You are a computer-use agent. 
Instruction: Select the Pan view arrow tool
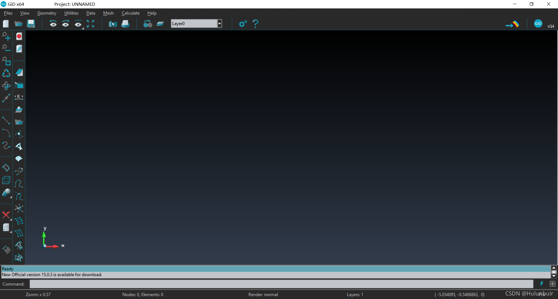[x=6, y=98]
